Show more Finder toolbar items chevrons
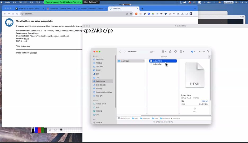Screen dimensions: 248x143 204,51
